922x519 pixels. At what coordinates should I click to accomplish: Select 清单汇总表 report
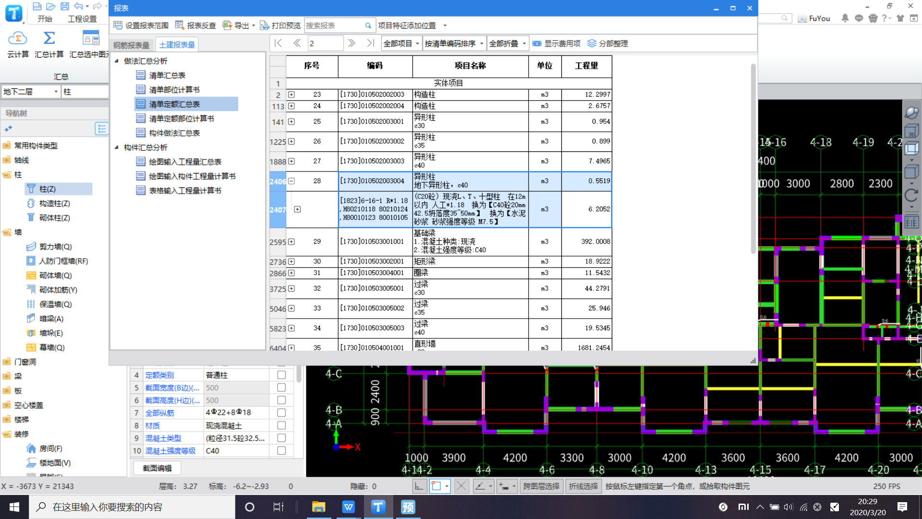pos(167,75)
